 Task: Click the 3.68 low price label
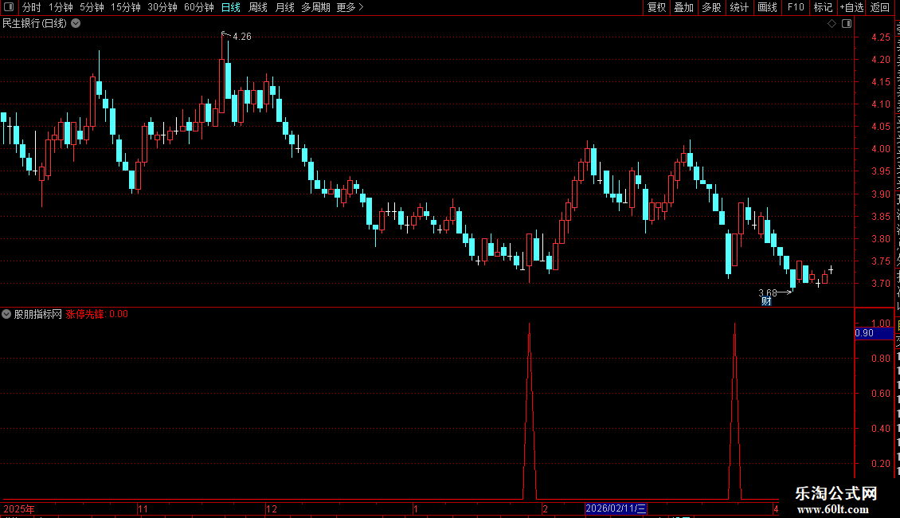(x=768, y=293)
